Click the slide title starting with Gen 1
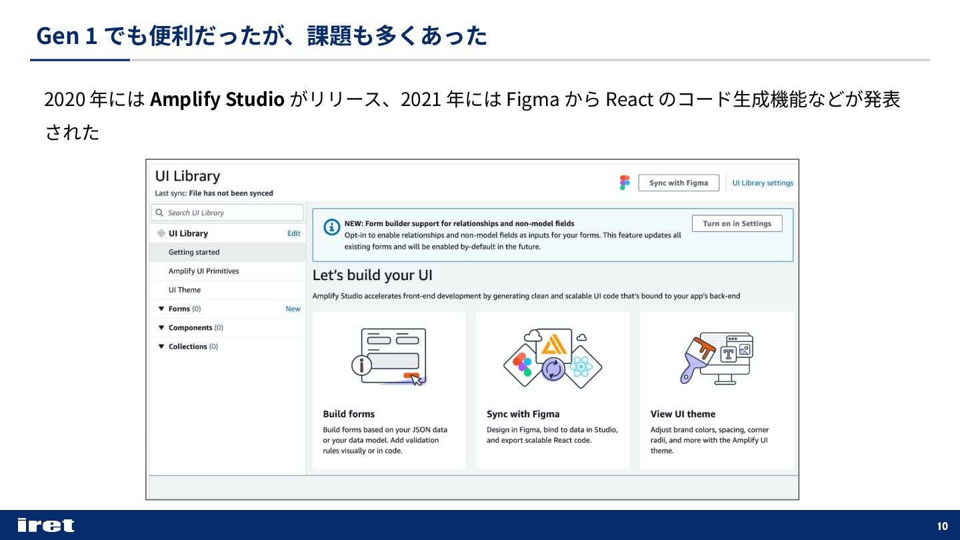Viewport: 960px width, 540px height. tap(262, 35)
